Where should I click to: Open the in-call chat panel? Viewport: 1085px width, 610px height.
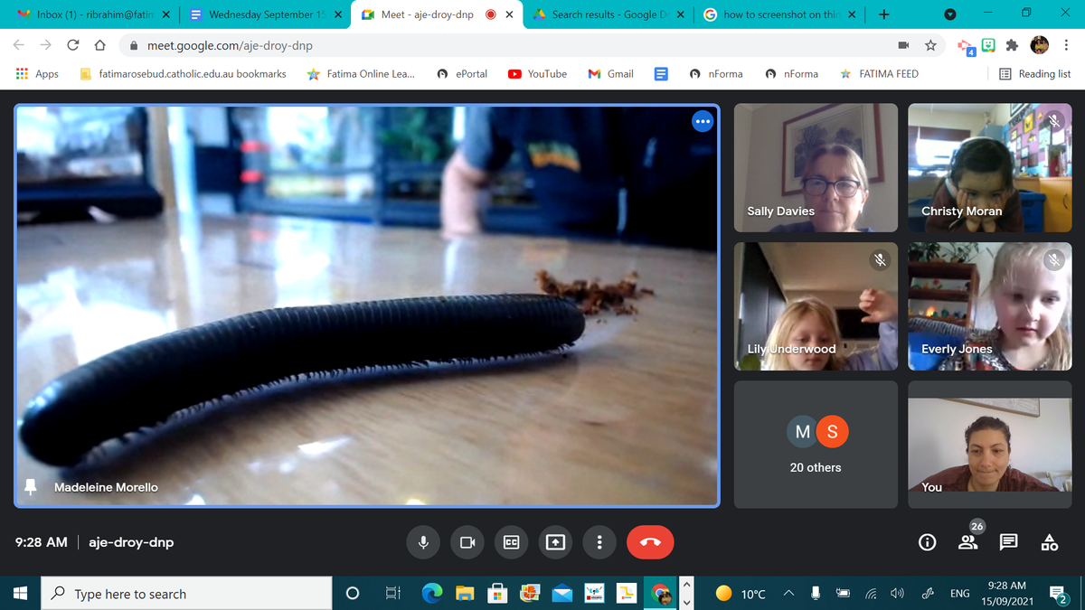click(x=1008, y=542)
